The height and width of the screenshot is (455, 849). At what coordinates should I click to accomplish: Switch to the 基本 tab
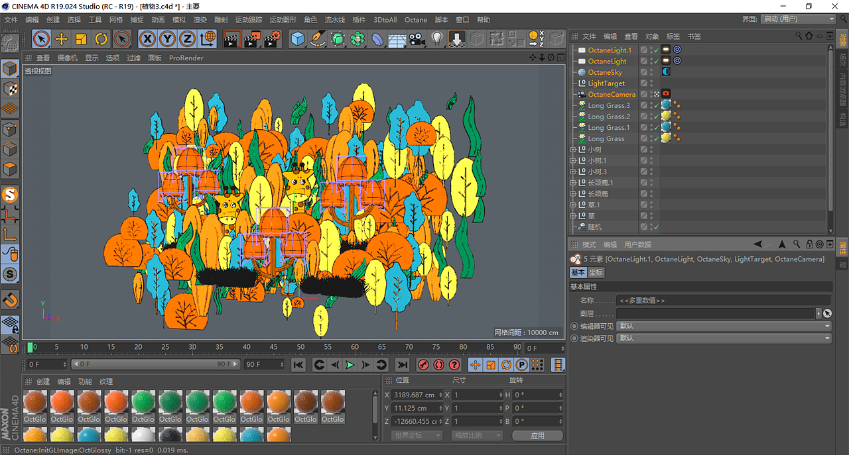[x=578, y=272]
